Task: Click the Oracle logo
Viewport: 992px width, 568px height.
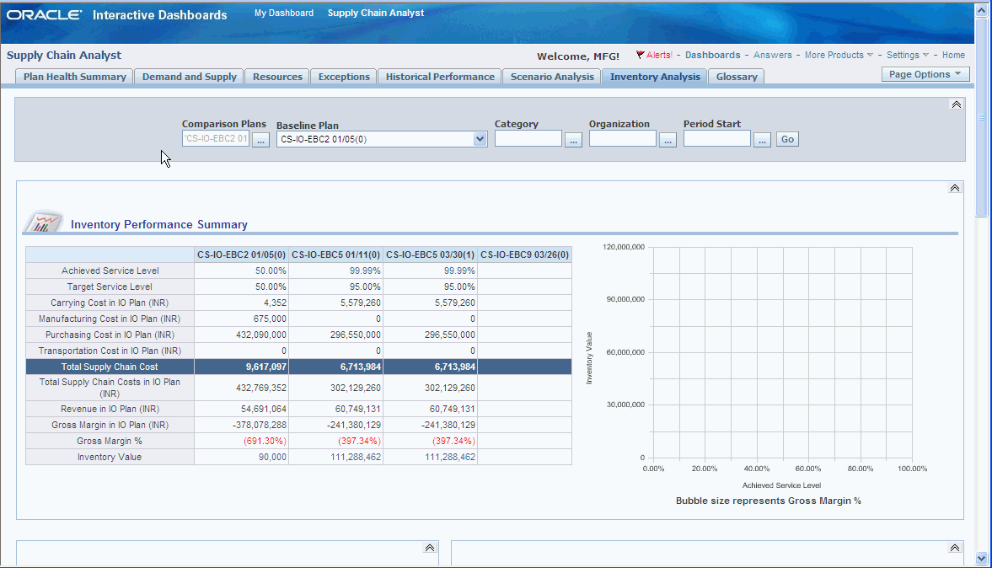Action: (x=44, y=14)
